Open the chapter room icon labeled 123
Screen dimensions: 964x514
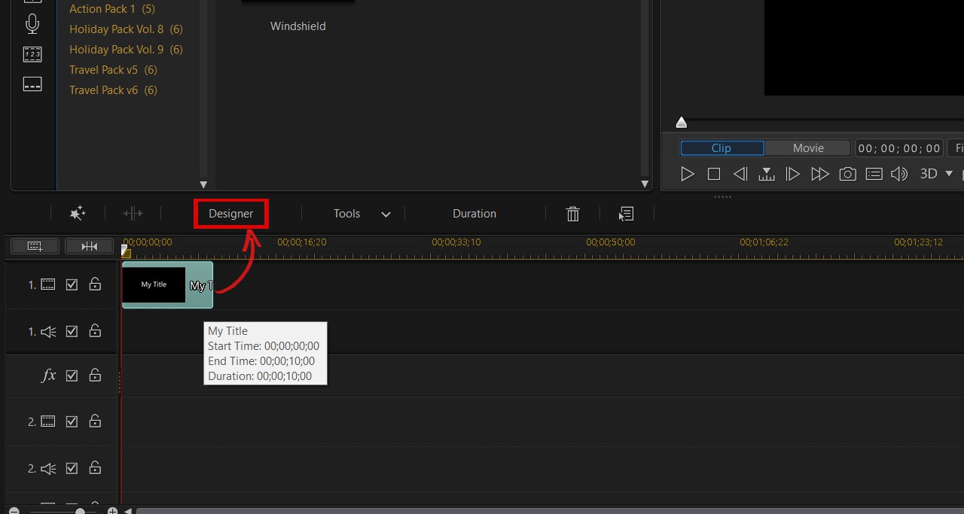click(32, 54)
